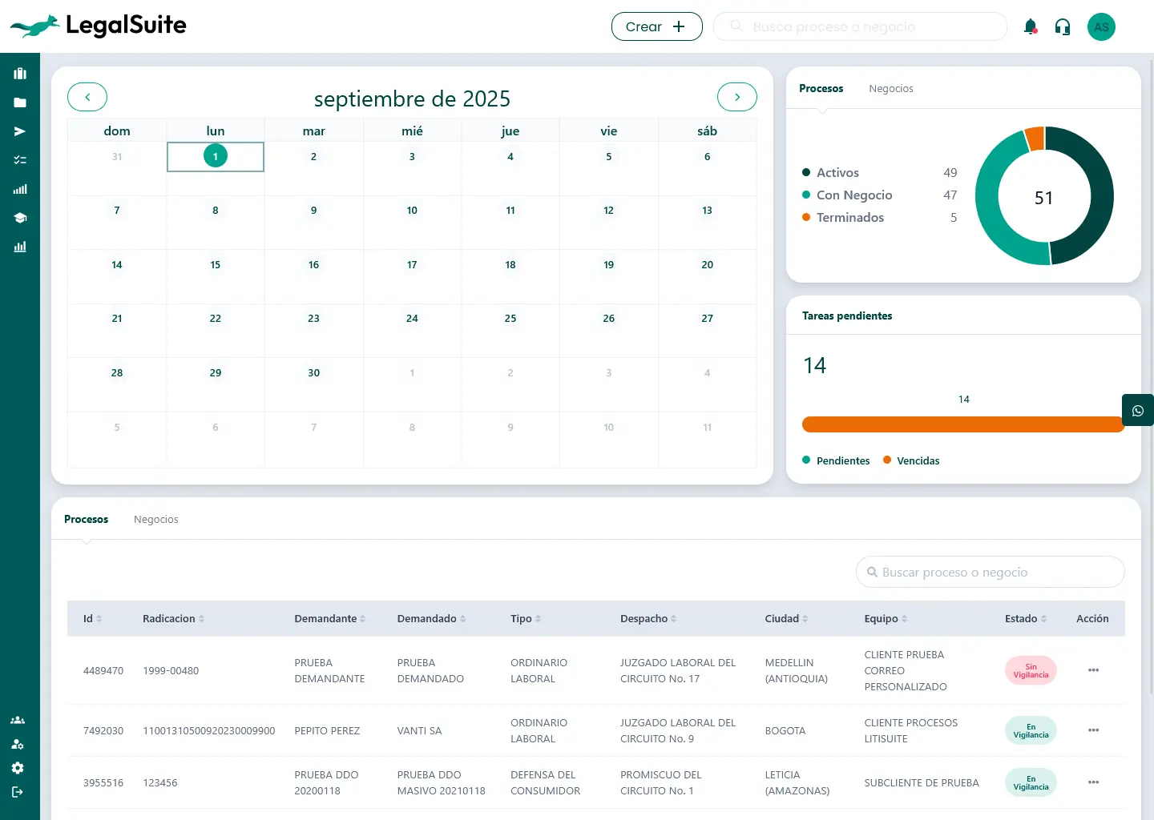1154x820 pixels.
Task: Click the paper plane send icon in sidebar
Action: (x=20, y=131)
